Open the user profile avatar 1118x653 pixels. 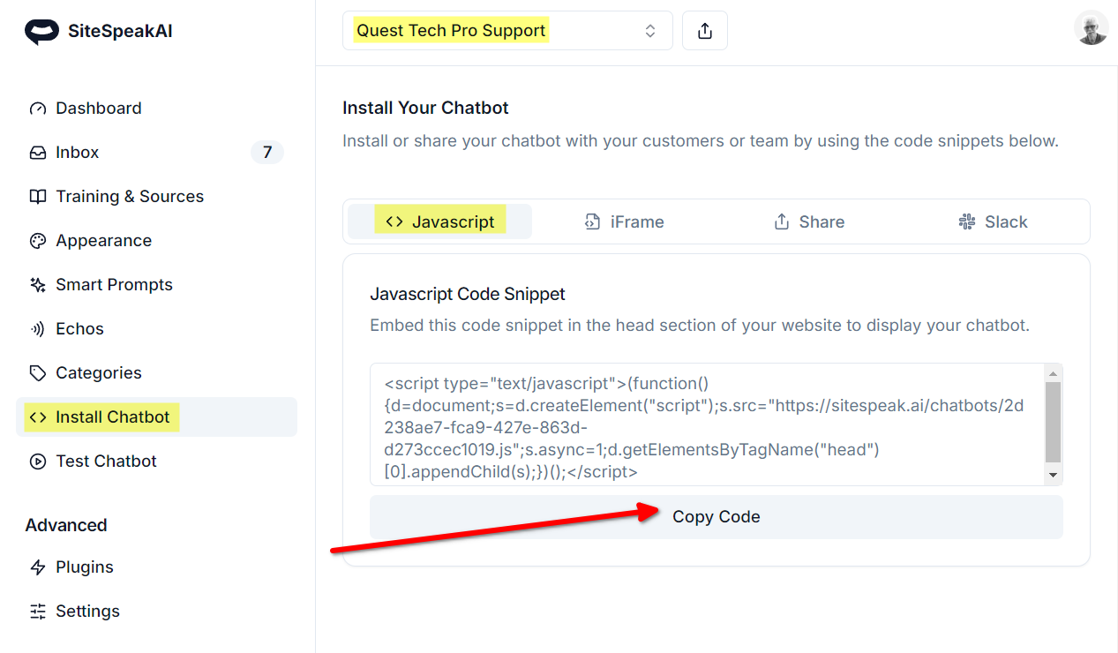click(1091, 28)
